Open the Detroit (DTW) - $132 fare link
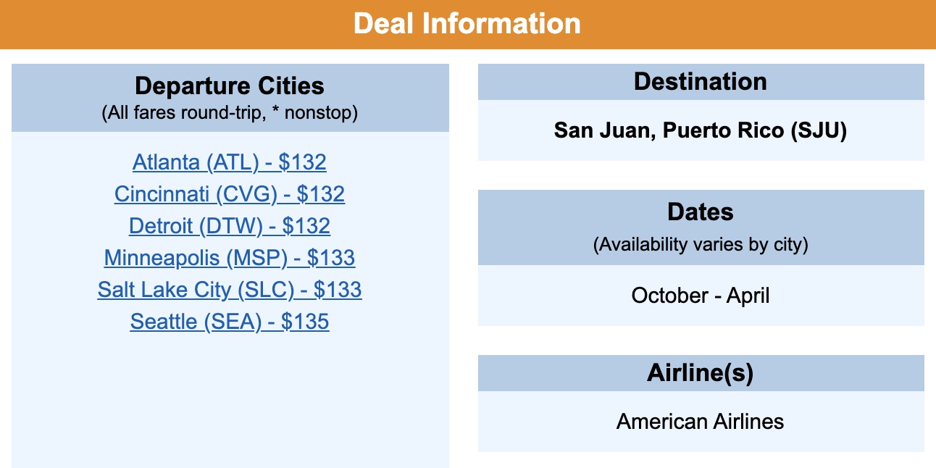 230,226
